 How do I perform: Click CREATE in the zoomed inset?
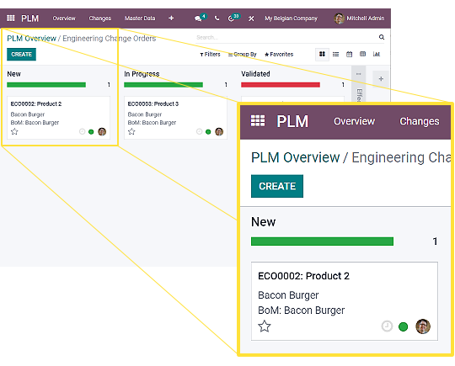click(277, 186)
